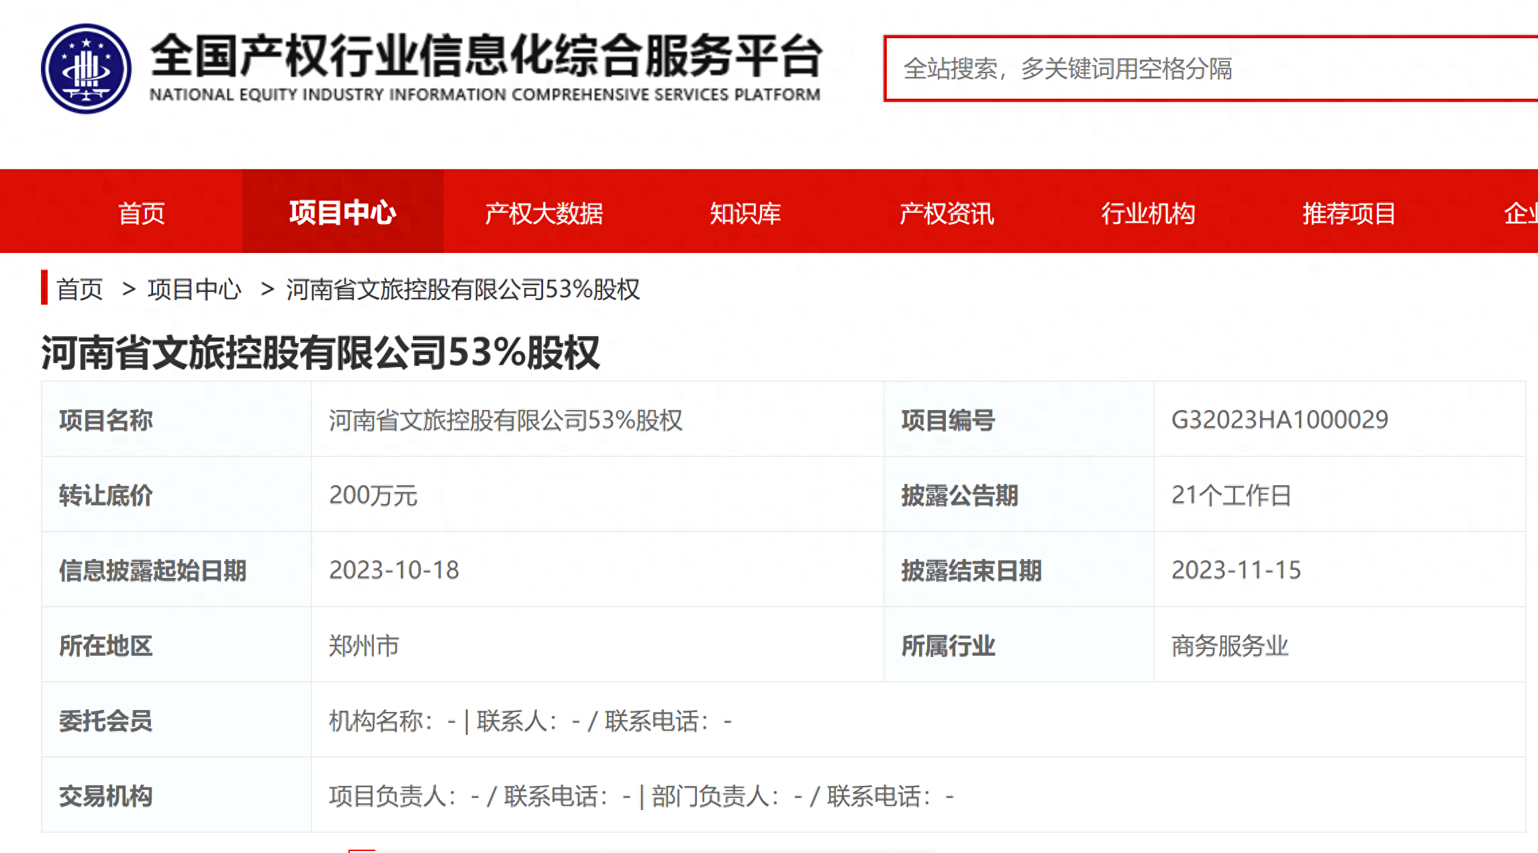Click the 所属行业 label cell
Viewport: 1538px width, 853px height.
point(1019,645)
